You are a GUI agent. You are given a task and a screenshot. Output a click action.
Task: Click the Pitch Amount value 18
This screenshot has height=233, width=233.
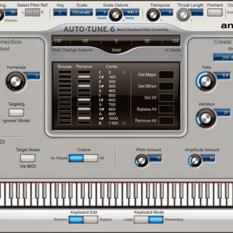155,158
